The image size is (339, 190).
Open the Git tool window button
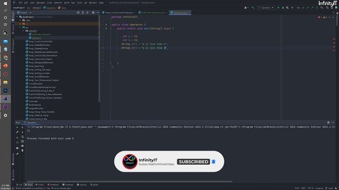tap(19, 185)
